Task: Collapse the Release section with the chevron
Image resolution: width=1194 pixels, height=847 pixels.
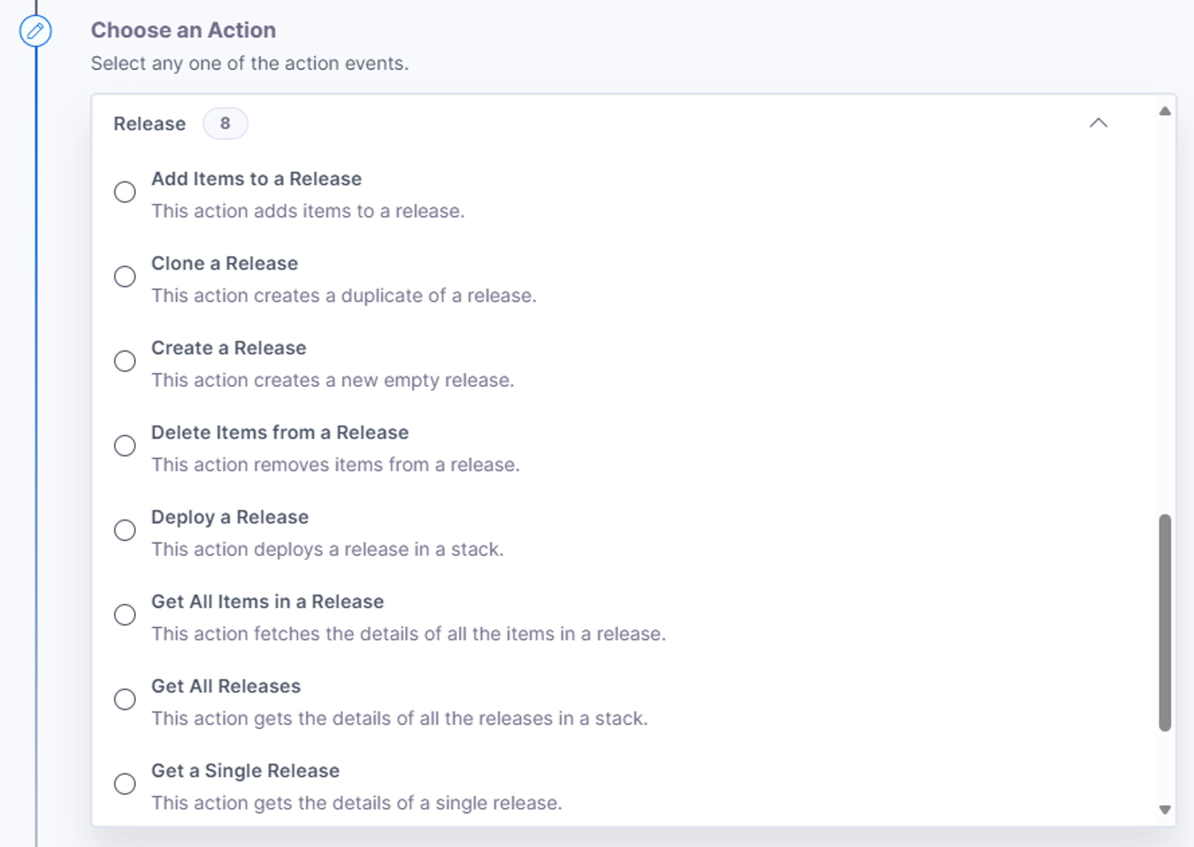Action: pos(1099,124)
